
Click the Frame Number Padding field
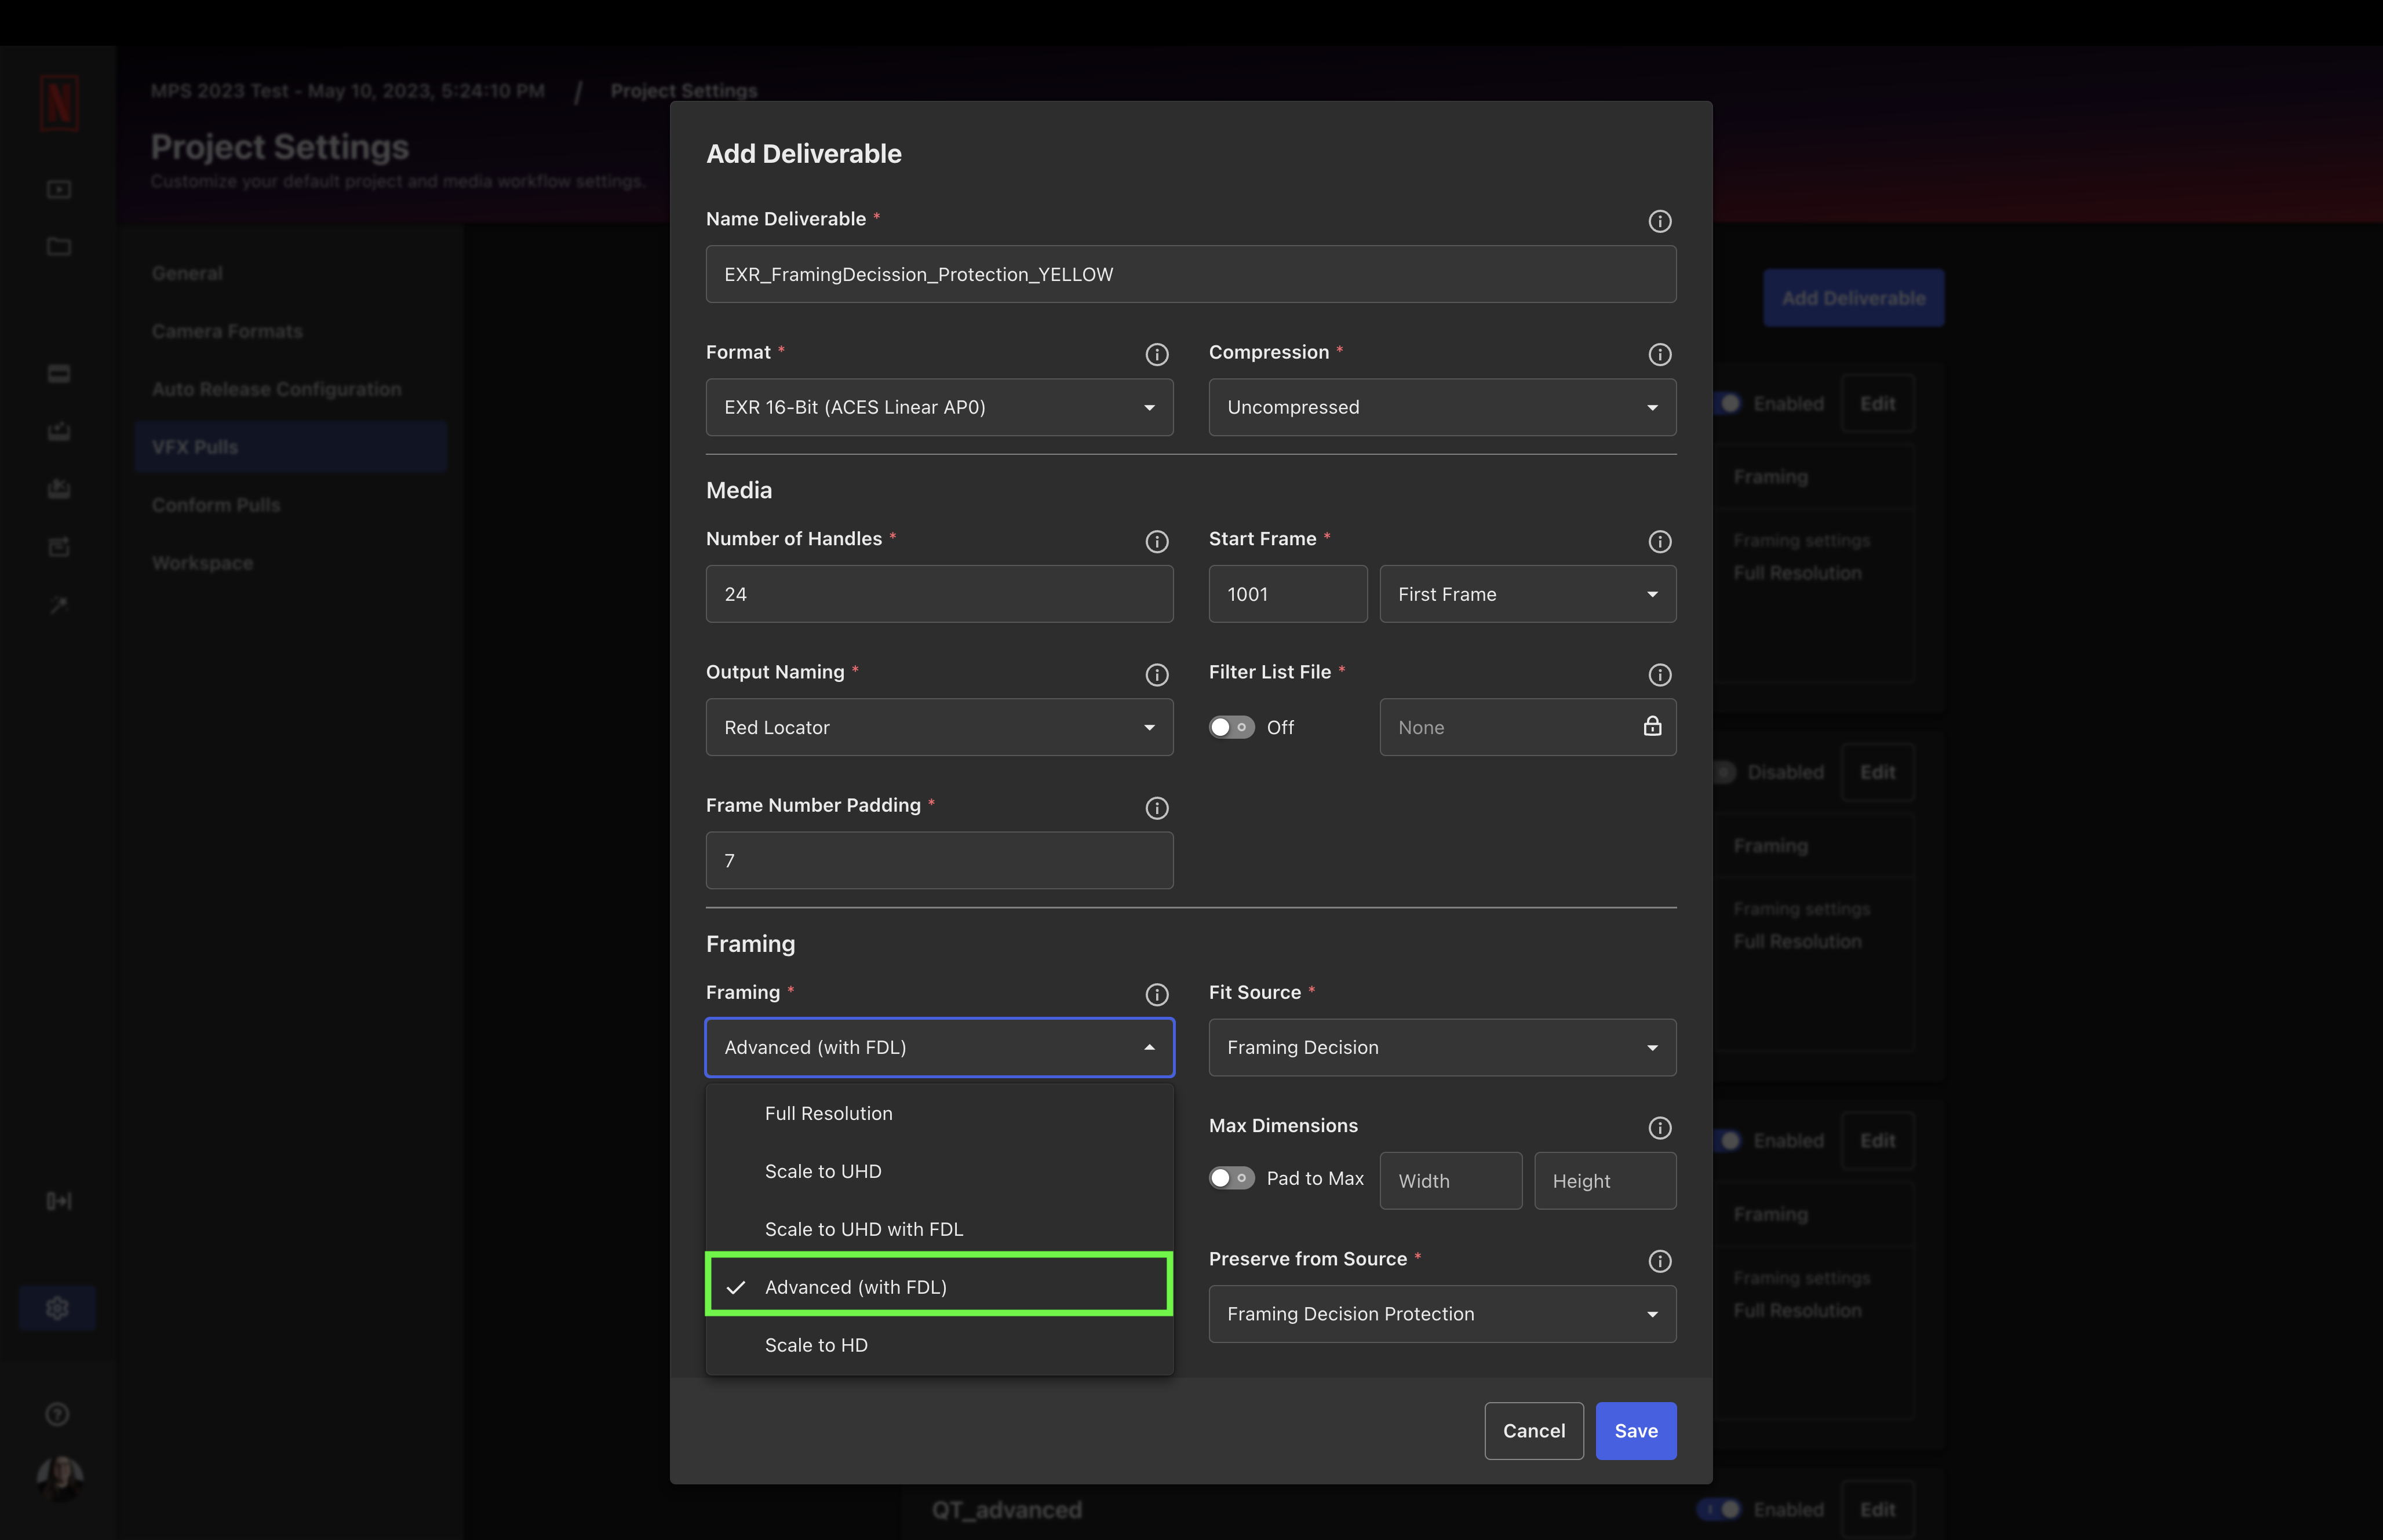(939, 860)
